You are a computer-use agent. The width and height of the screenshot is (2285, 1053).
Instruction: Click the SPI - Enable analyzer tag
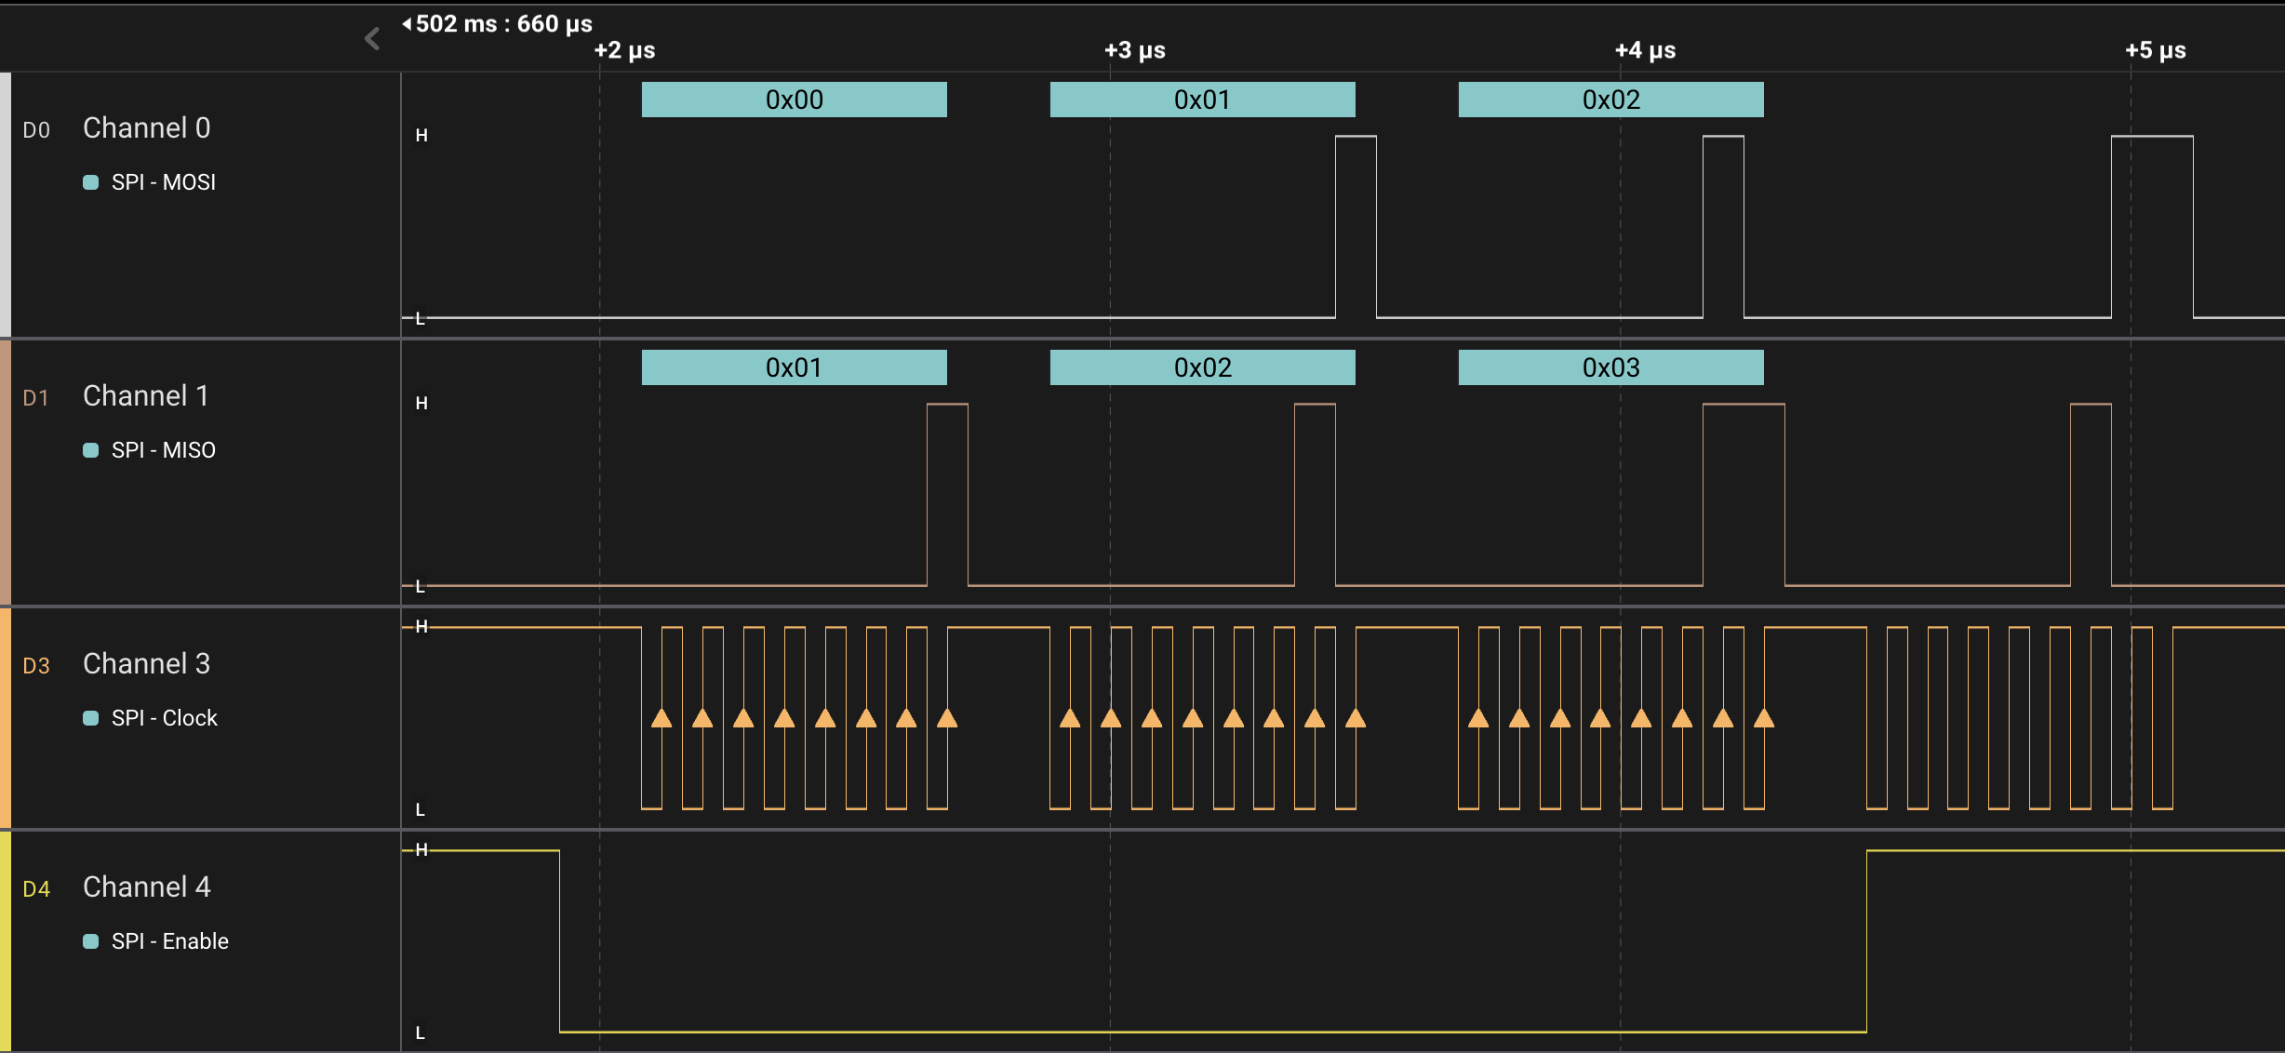(170, 941)
